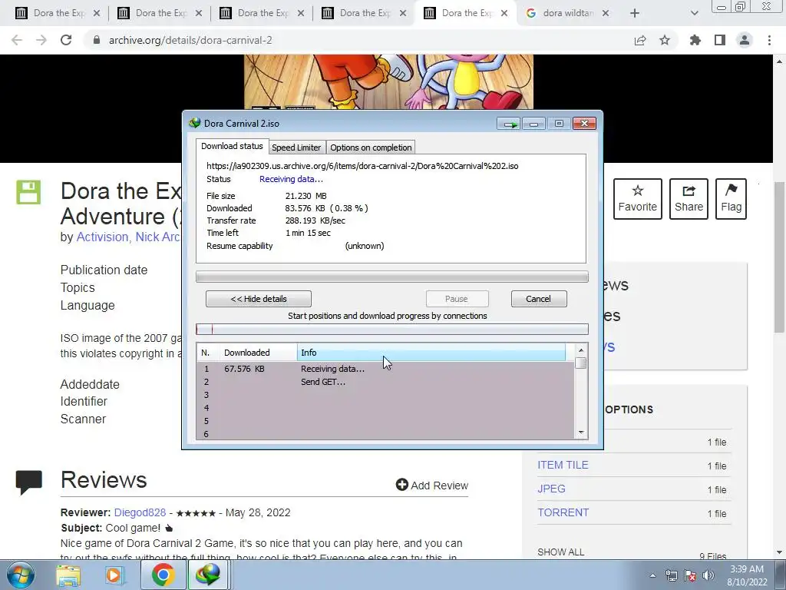Click the Favorite star button
Image resolution: width=786 pixels, height=590 pixels.
pos(638,199)
